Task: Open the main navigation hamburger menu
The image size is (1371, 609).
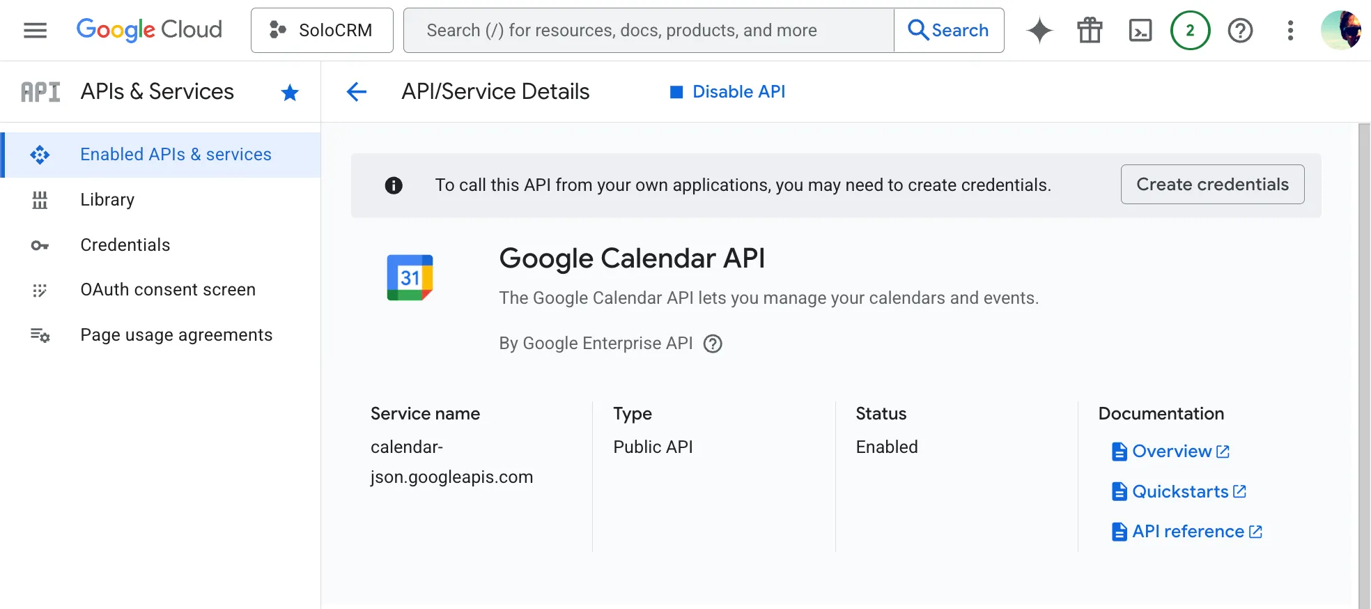Action: pyautogui.click(x=35, y=30)
